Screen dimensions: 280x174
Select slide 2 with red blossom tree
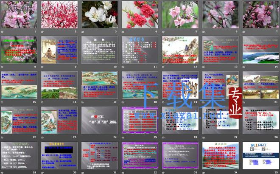59,15
